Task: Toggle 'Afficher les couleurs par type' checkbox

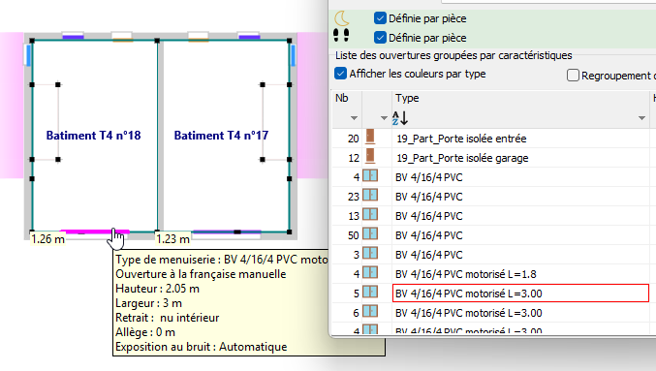Action: pos(340,74)
